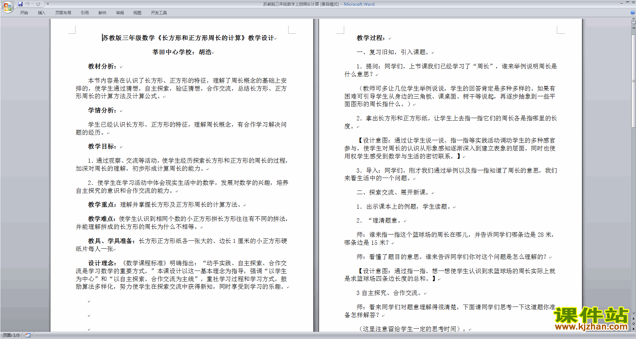The image size is (636, 339).
Task: Click the bold label 教具、学具准备：
Action: click(112, 241)
